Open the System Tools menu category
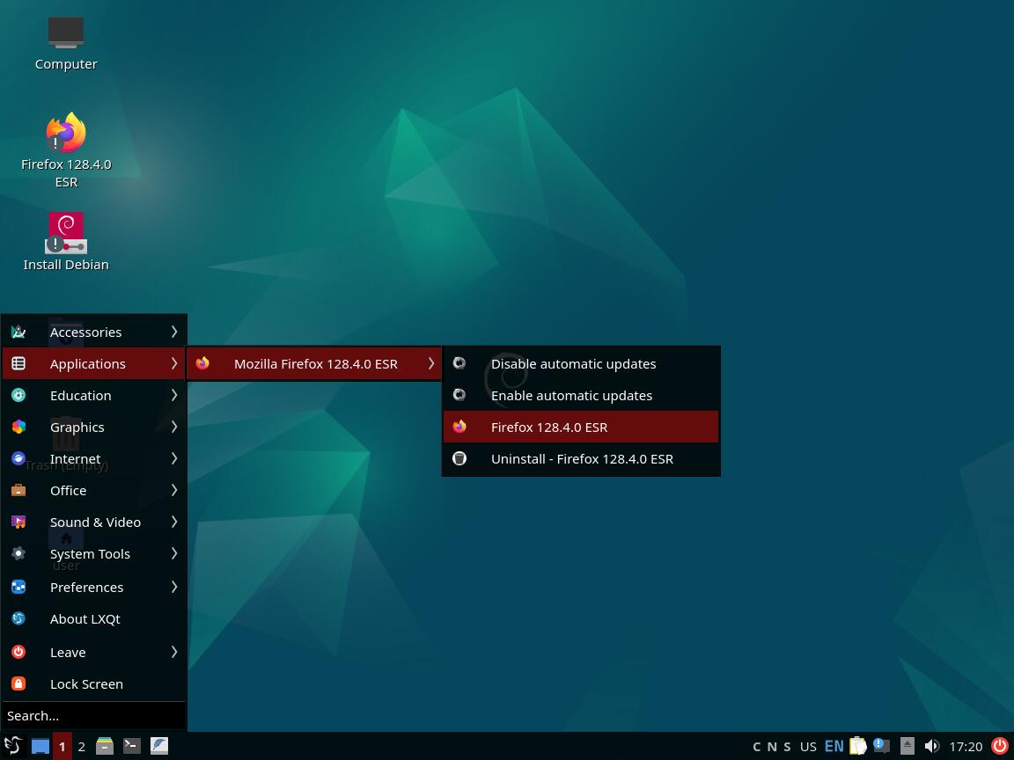Screen dimensions: 1014x760 click(x=94, y=554)
